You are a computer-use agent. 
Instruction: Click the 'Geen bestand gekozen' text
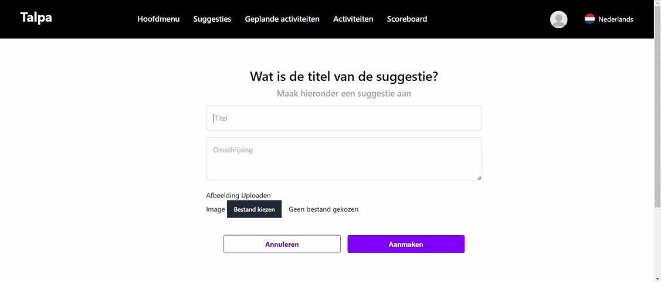(x=323, y=209)
